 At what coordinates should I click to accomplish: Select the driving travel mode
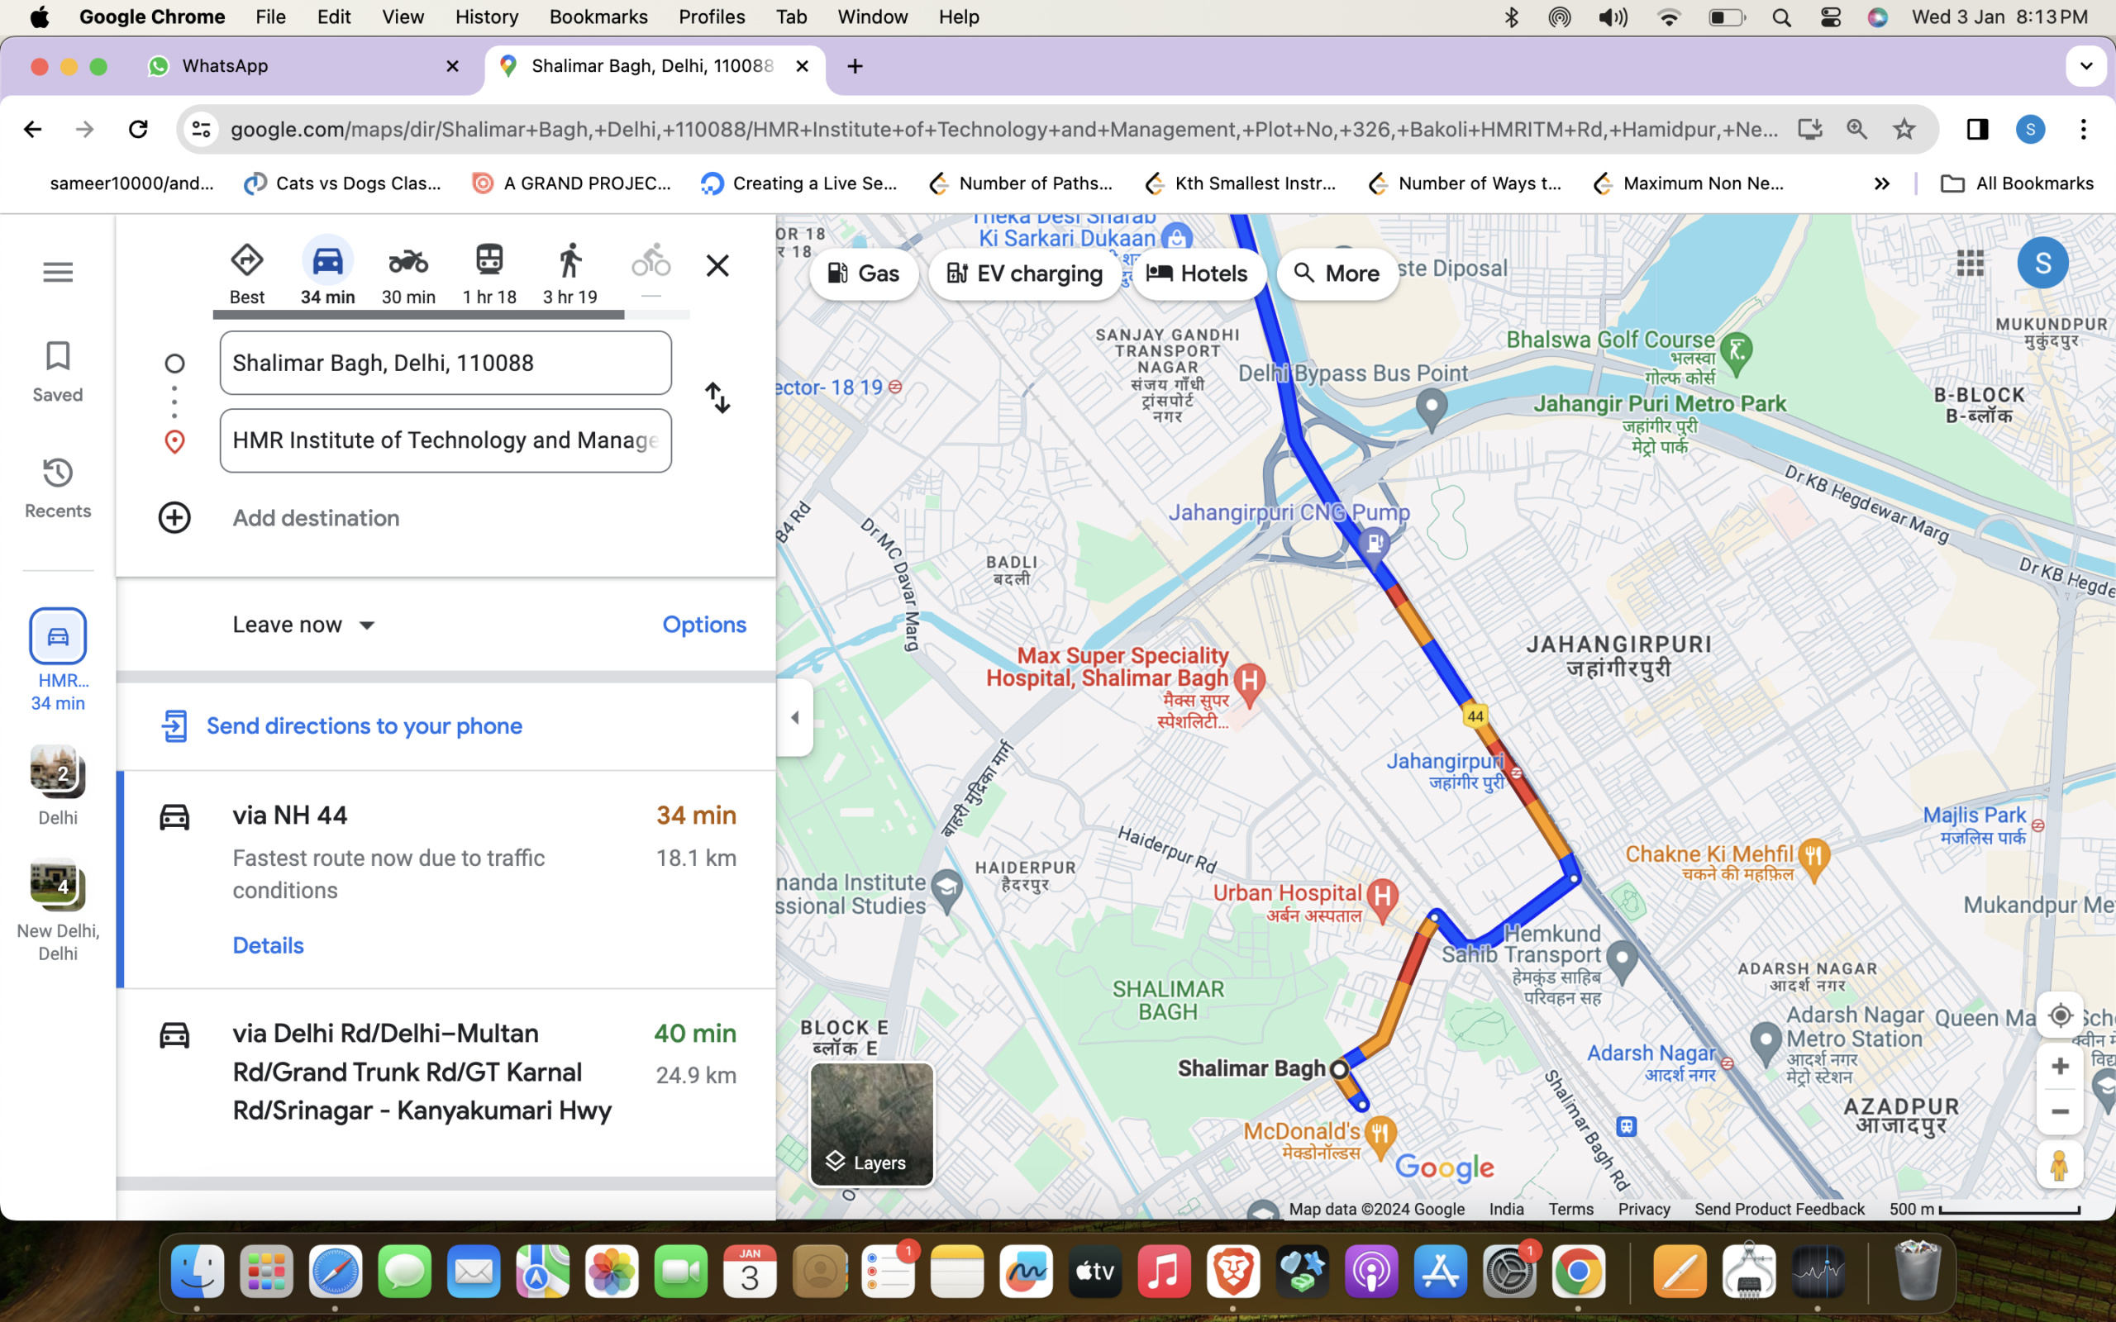[328, 272]
